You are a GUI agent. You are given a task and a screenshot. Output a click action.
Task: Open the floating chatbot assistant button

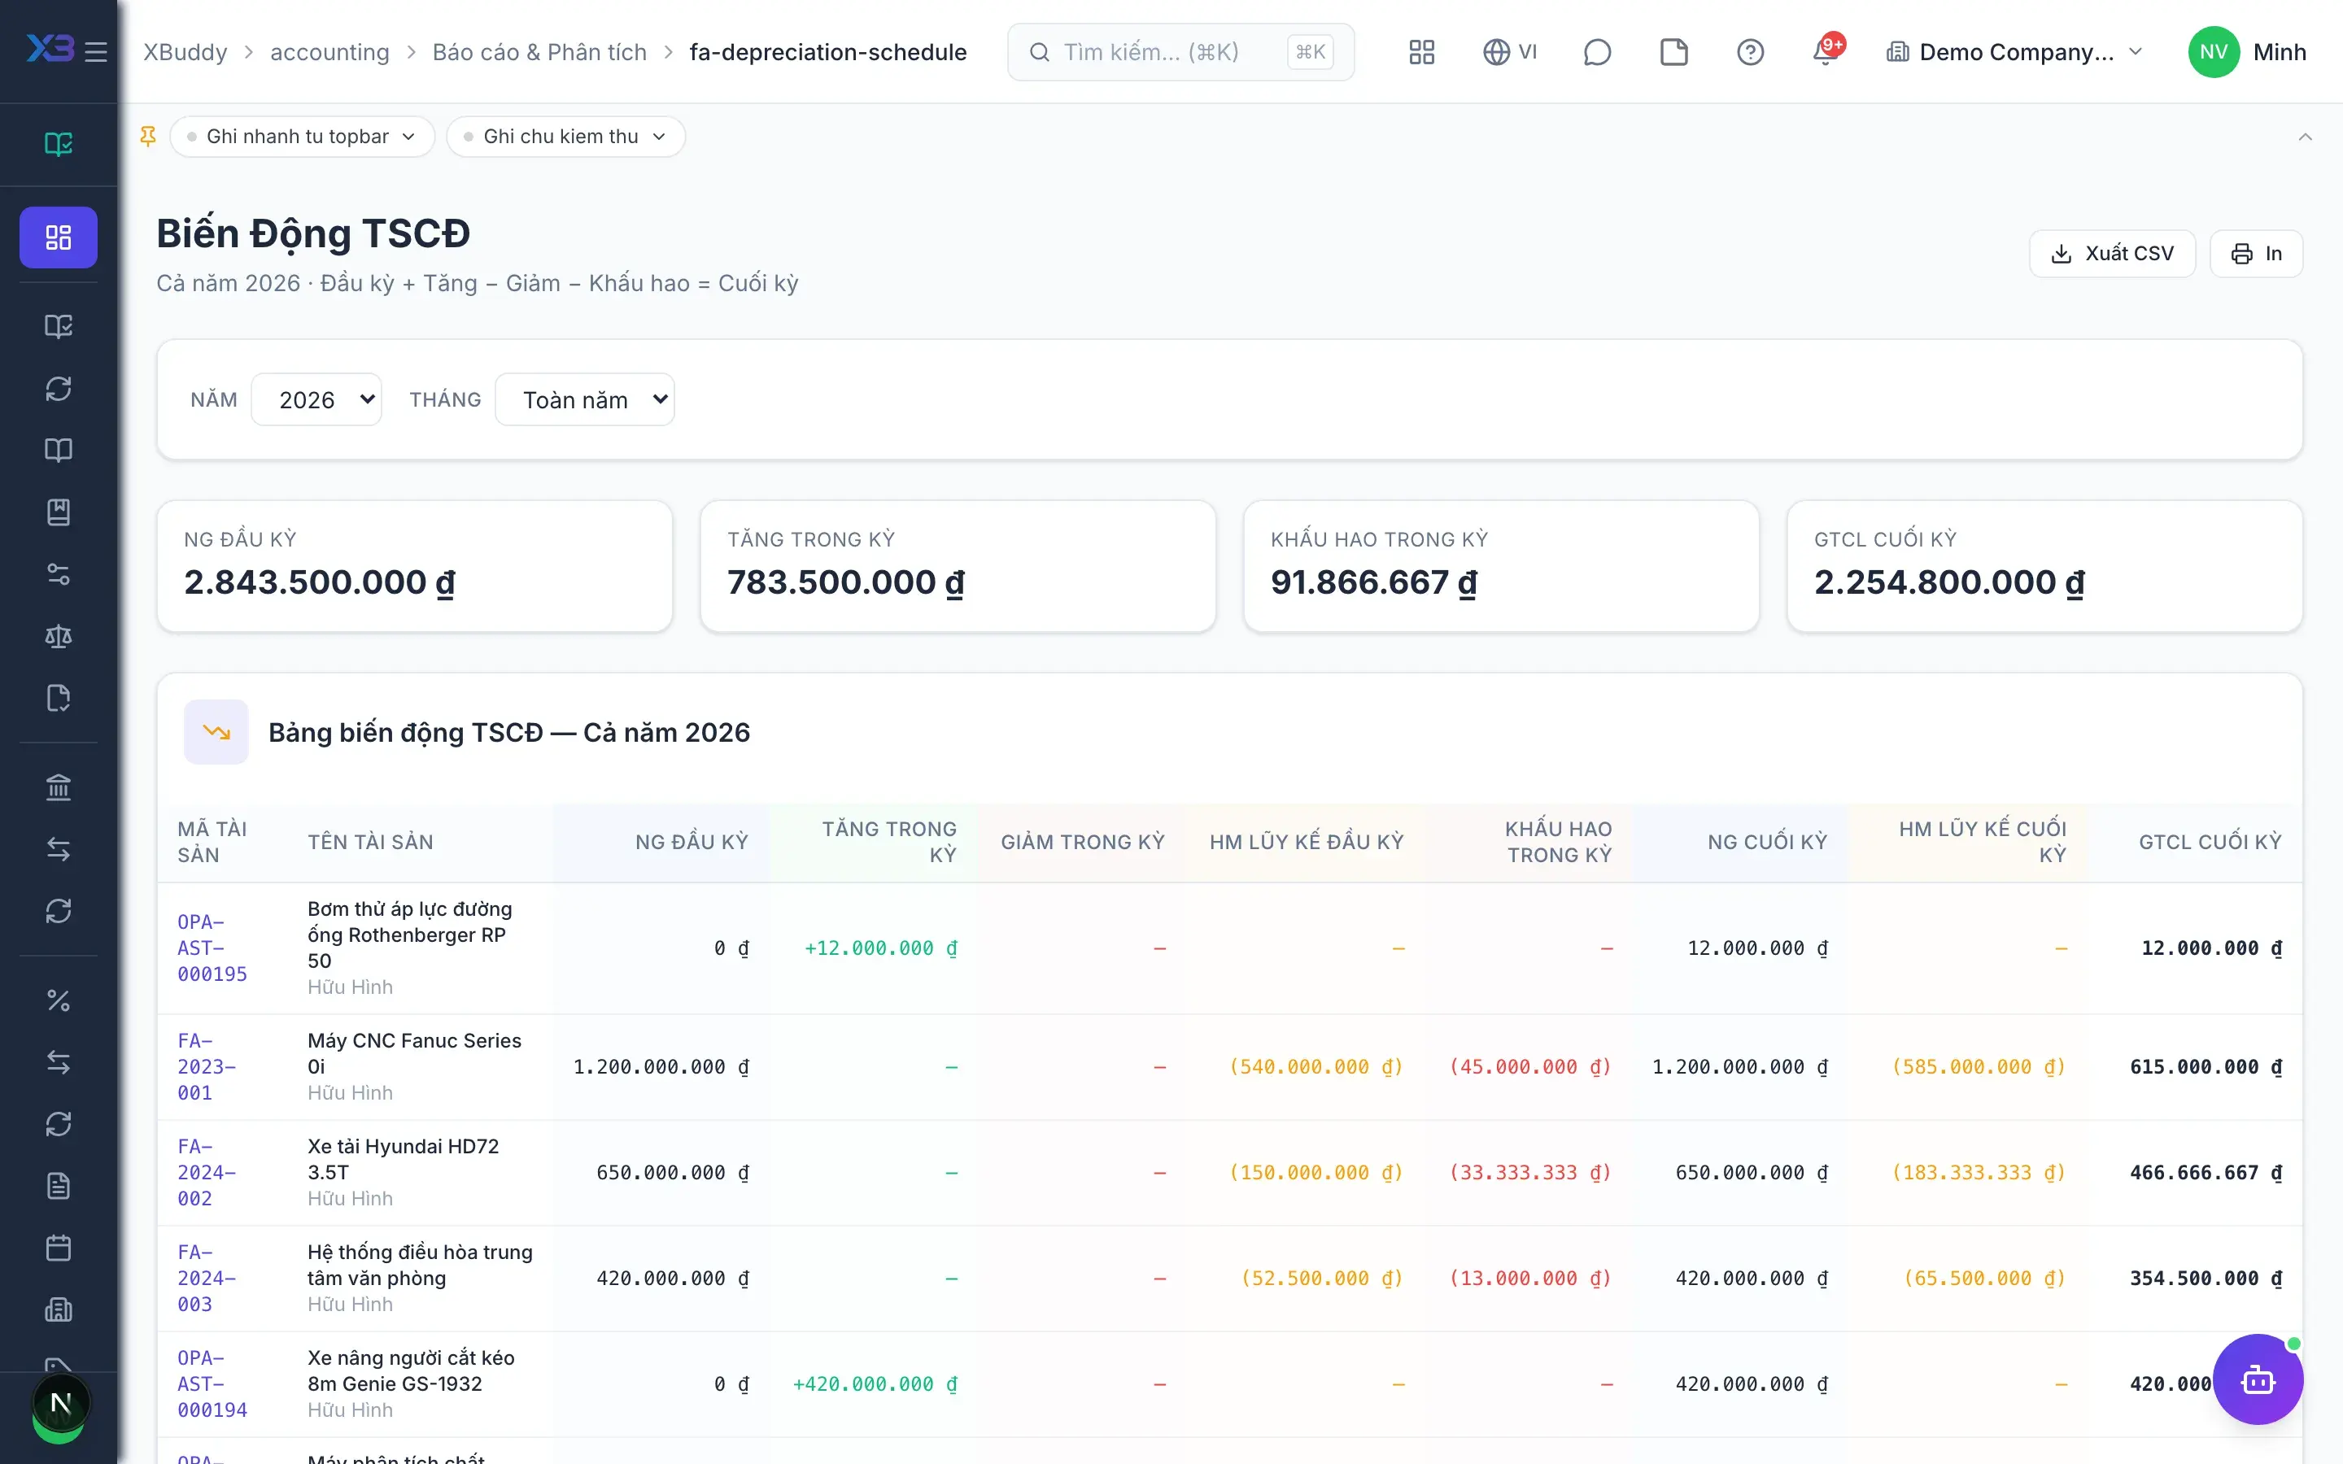point(2258,1379)
